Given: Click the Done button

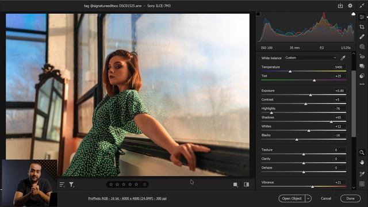Looking at the screenshot, I should click(350, 198).
